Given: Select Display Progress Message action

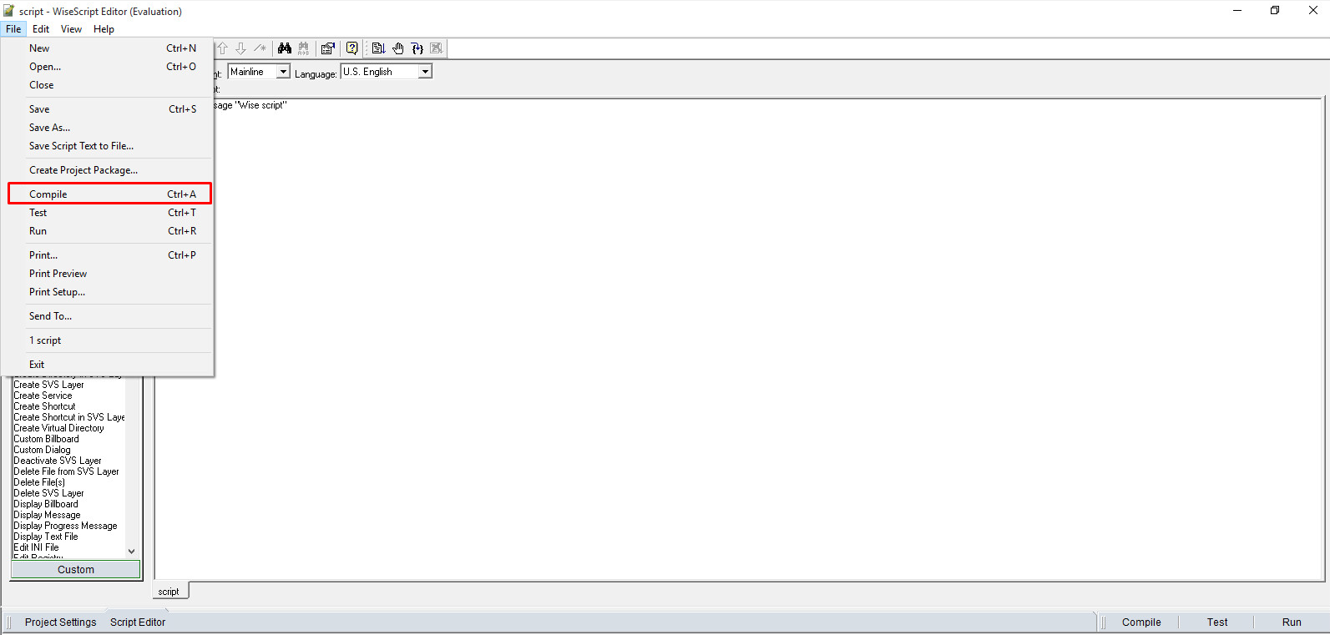Looking at the screenshot, I should 65,526.
